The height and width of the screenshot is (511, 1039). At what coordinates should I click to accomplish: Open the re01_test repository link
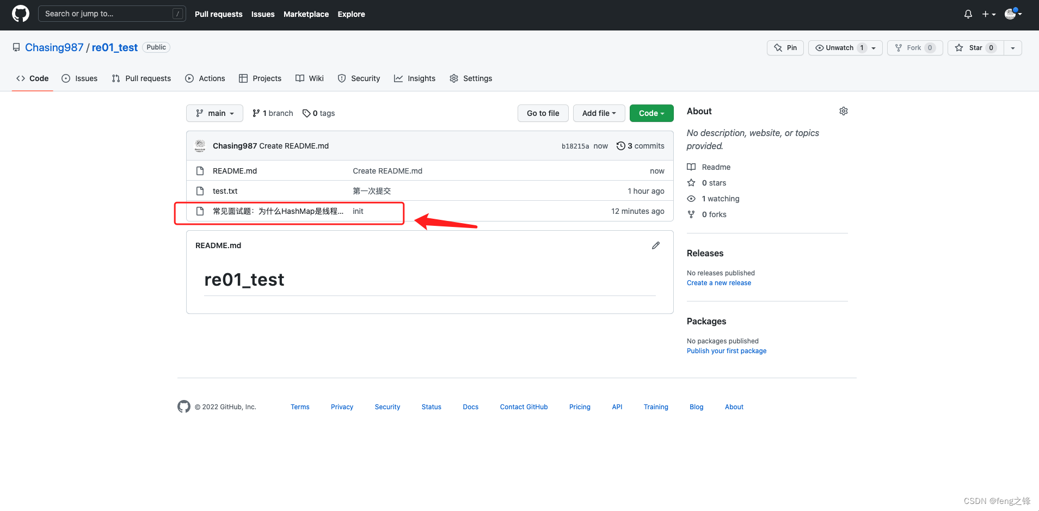click(x=114, y=47)
